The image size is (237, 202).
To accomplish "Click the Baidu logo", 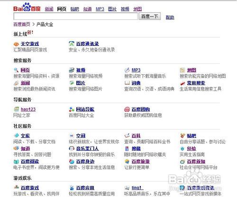I will coord(27,8).
